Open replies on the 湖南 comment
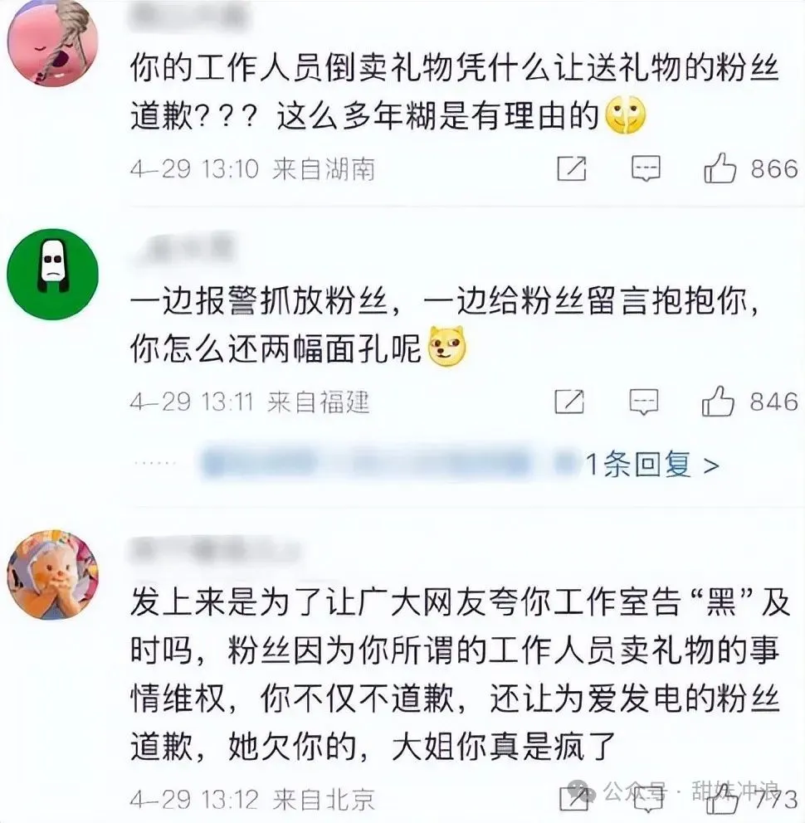This screenshot has width=805, height=823. [x=646, y=168]
